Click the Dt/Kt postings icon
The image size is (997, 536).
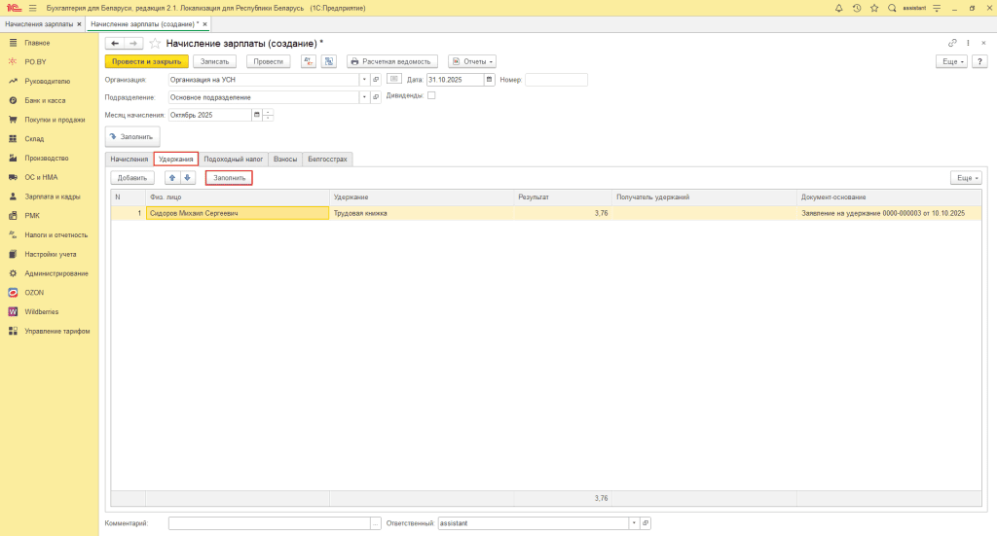coord(308,61)
